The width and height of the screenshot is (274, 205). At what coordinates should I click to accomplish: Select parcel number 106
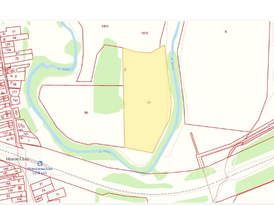point(9,50)
